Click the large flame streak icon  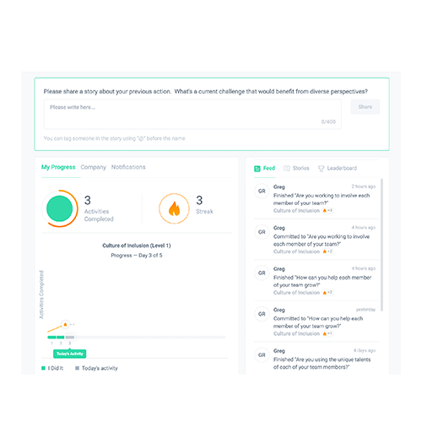coord(174,208)
